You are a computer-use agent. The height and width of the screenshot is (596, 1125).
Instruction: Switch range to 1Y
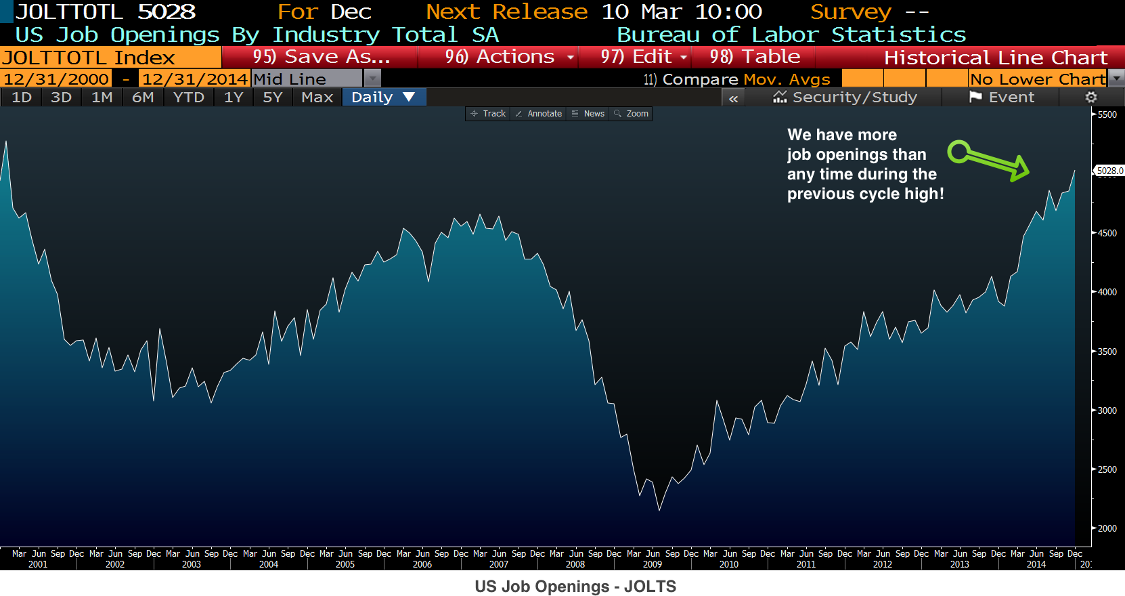(x=234, y=98)
